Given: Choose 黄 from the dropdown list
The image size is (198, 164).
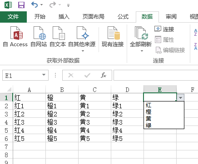Looking at the screenshot, I should pyautogui.click(x=164, y=119).
